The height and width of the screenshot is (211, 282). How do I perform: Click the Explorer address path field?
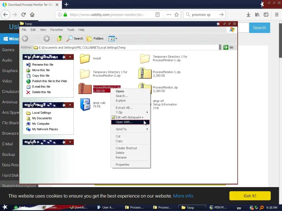(x=126, y=48)
